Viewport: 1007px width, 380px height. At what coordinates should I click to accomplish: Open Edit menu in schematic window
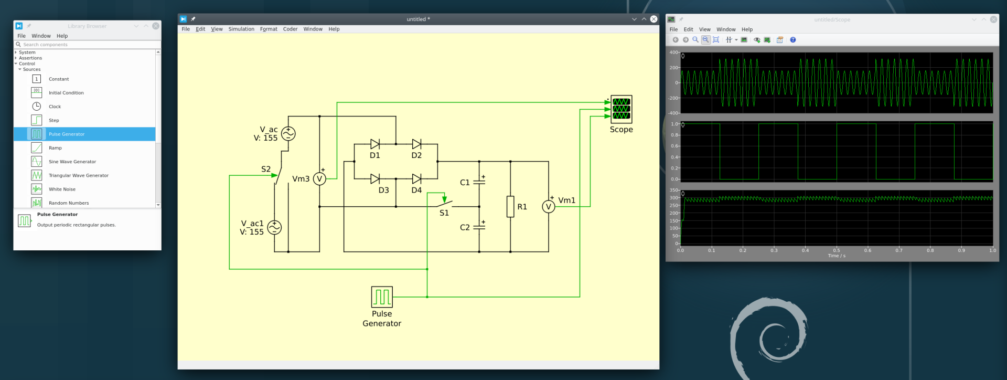coord(200,29)
